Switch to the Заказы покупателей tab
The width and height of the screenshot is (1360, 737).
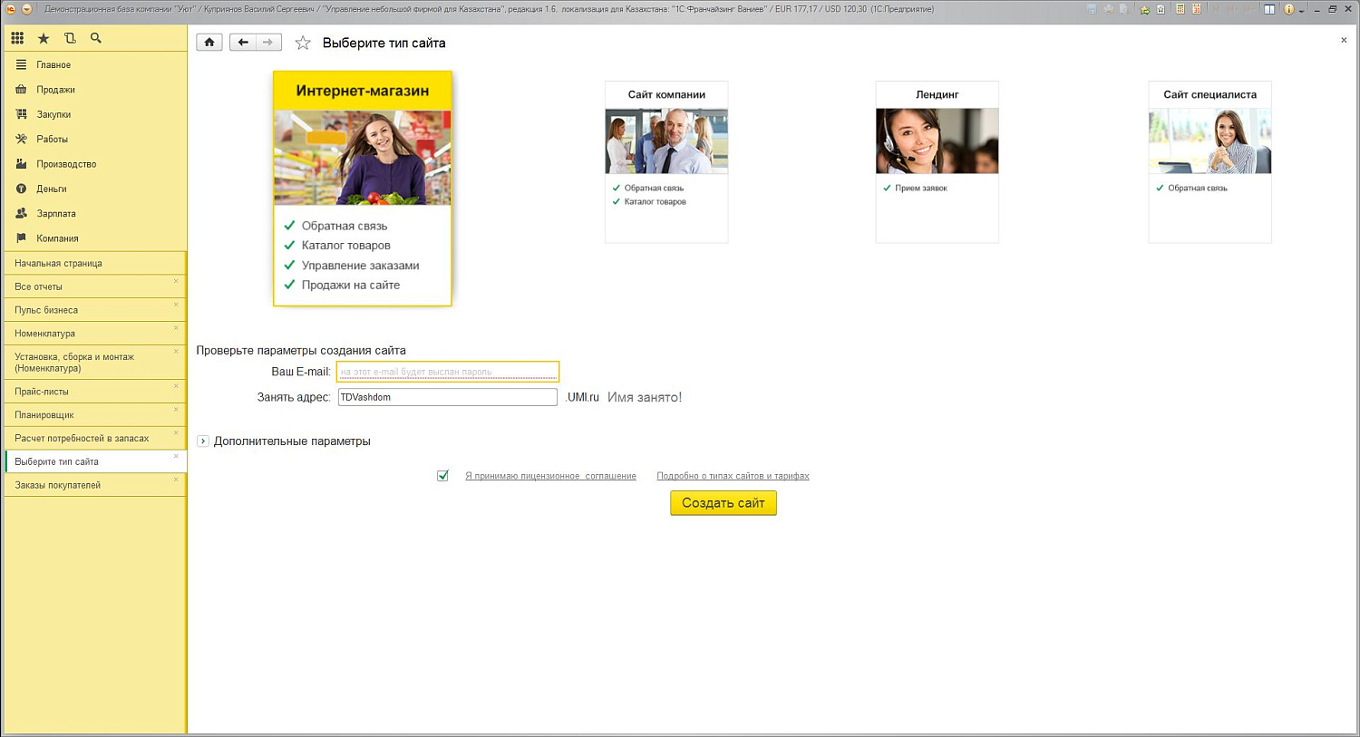coord(58,485)
